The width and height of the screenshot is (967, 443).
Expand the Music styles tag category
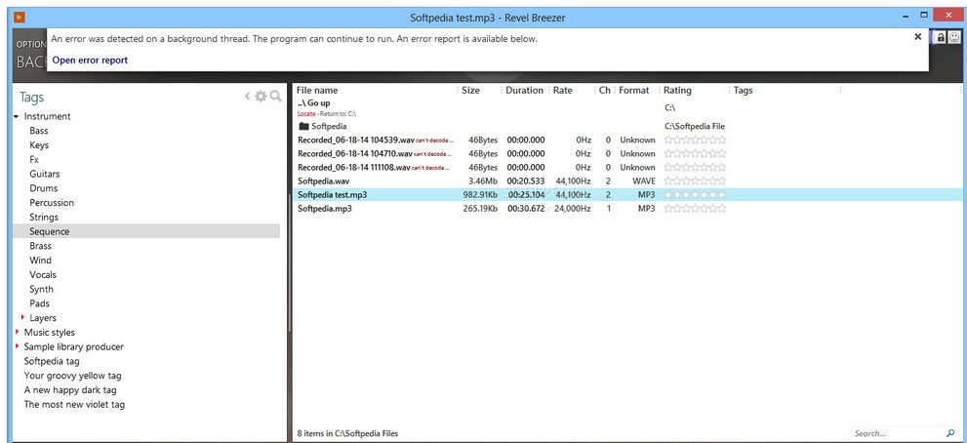[x=17, y=333]
